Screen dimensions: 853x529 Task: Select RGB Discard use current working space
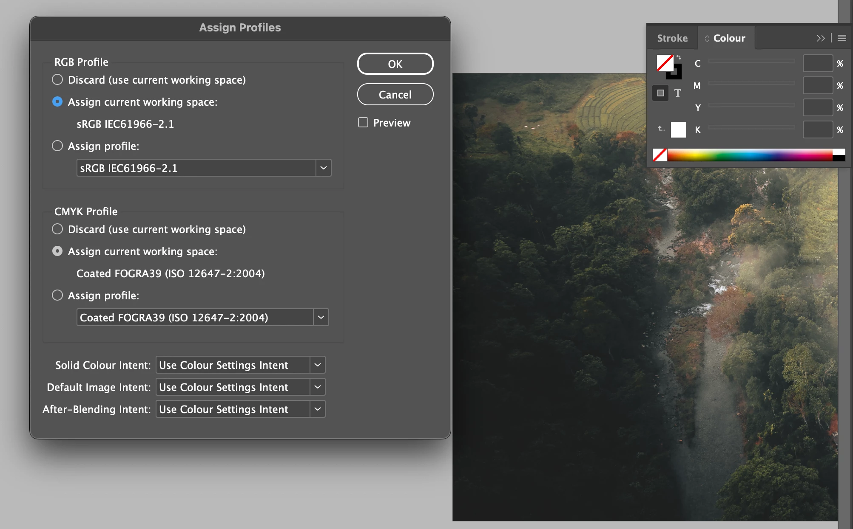[x=57, y=80]
